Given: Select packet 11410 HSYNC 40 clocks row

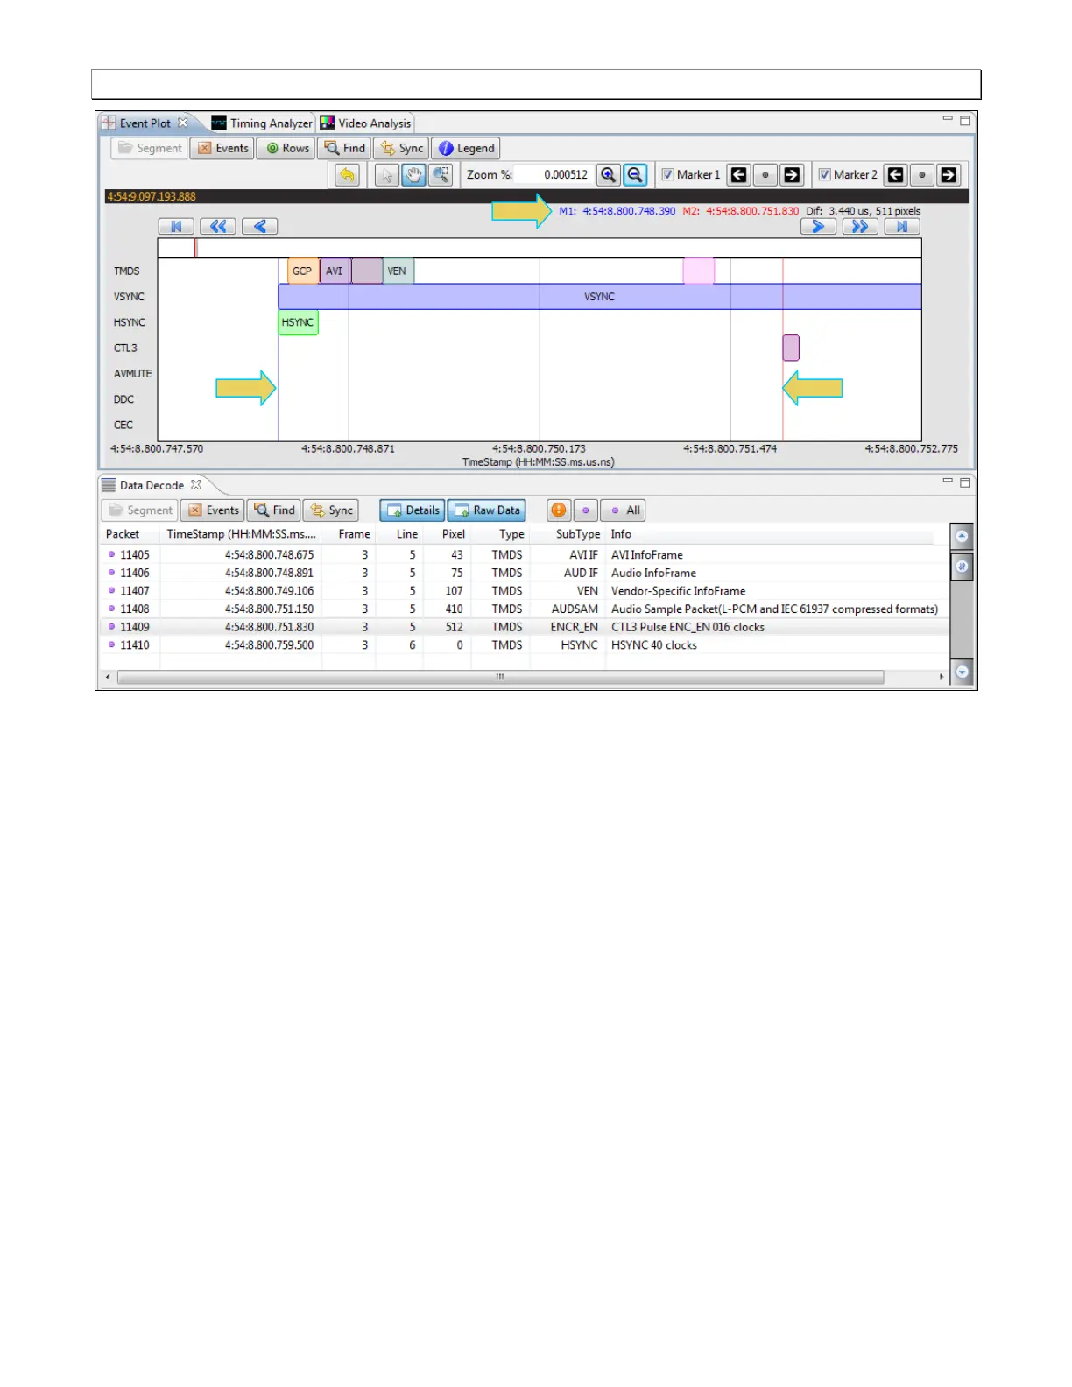Looking at the screenshot, I should click(525, 645).
